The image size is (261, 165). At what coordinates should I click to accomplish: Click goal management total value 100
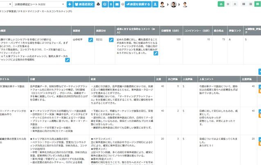coord(178,39)
